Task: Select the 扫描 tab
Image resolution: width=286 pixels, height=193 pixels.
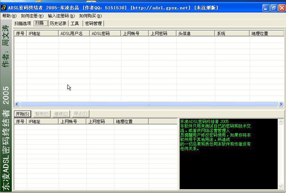Action: click(41, 23)
